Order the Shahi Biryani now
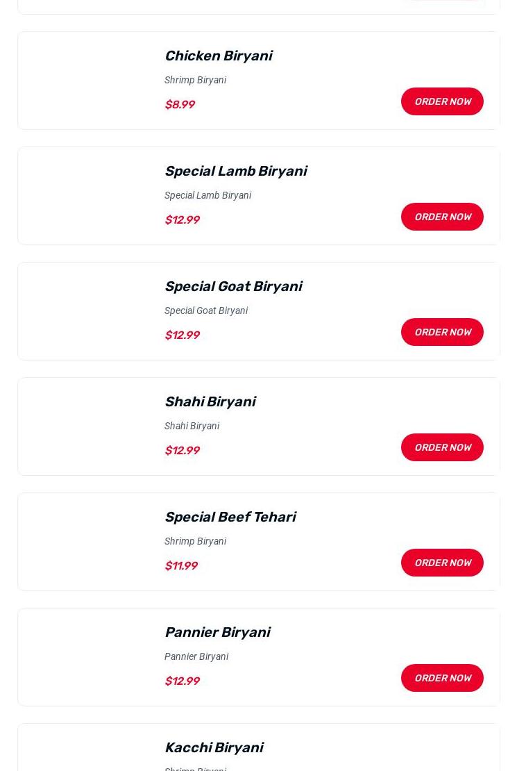 (442, 447)
